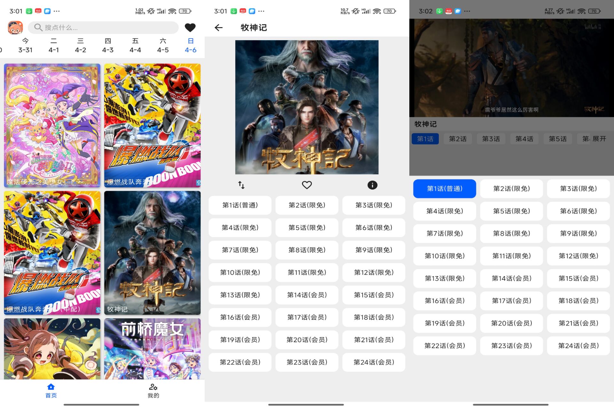Go back using the arrow icon

coord(218,28)
